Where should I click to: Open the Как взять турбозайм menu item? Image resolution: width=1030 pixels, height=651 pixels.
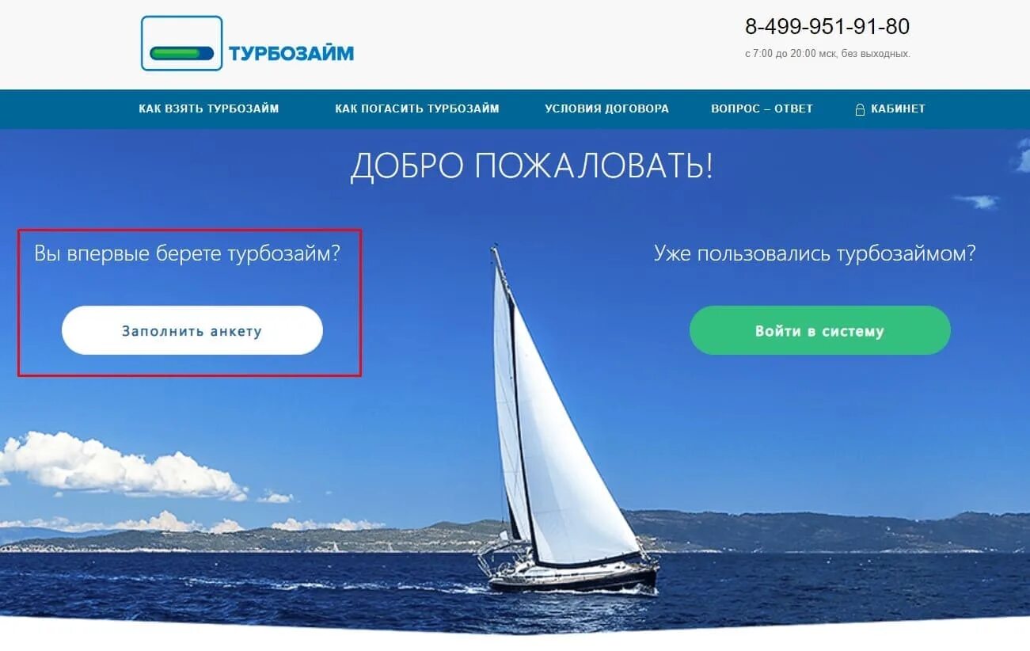tap(209, 108)
